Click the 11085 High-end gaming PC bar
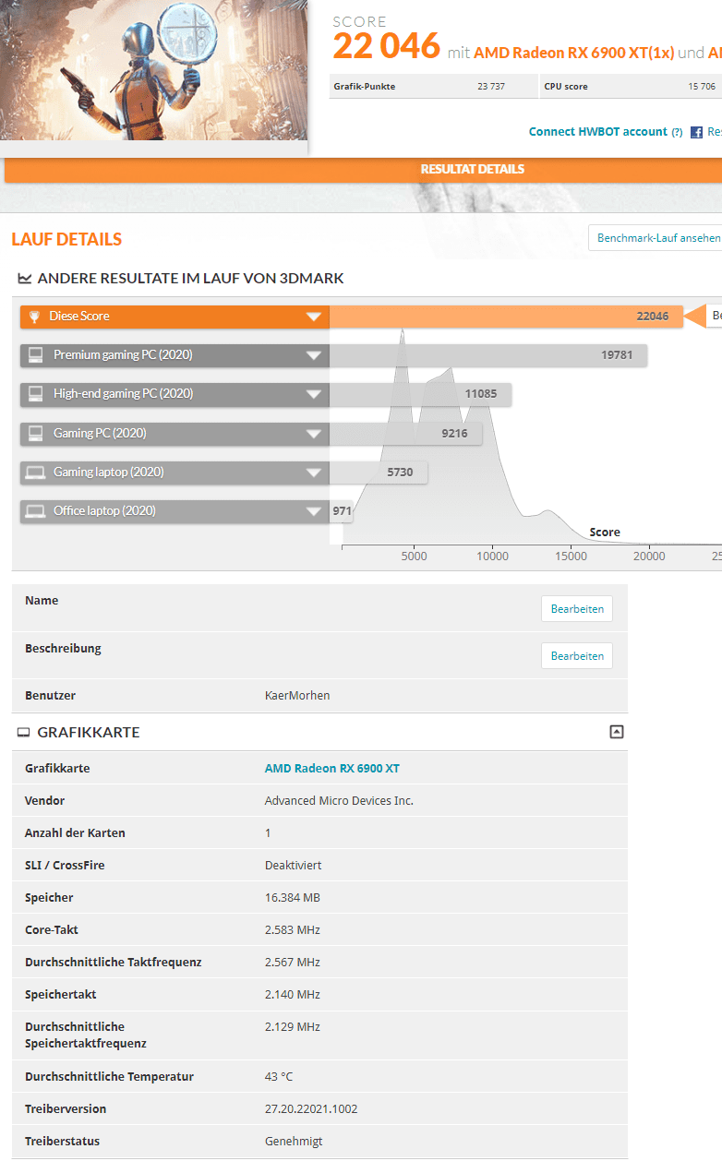722x1161 pixels. pos(420,394)
